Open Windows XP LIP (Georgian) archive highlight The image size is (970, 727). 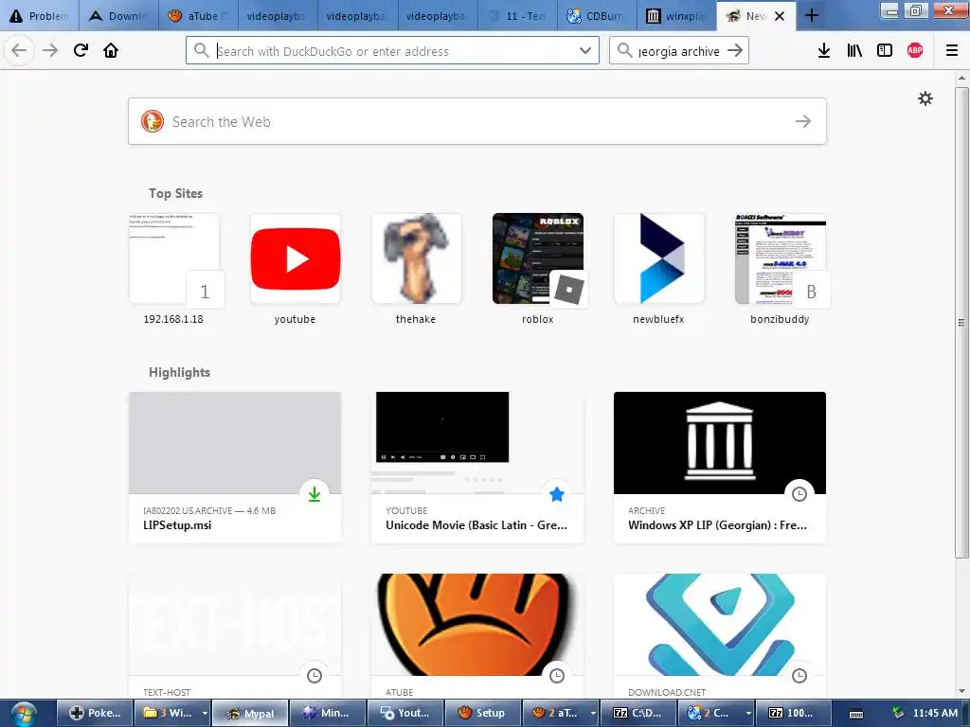720,468
